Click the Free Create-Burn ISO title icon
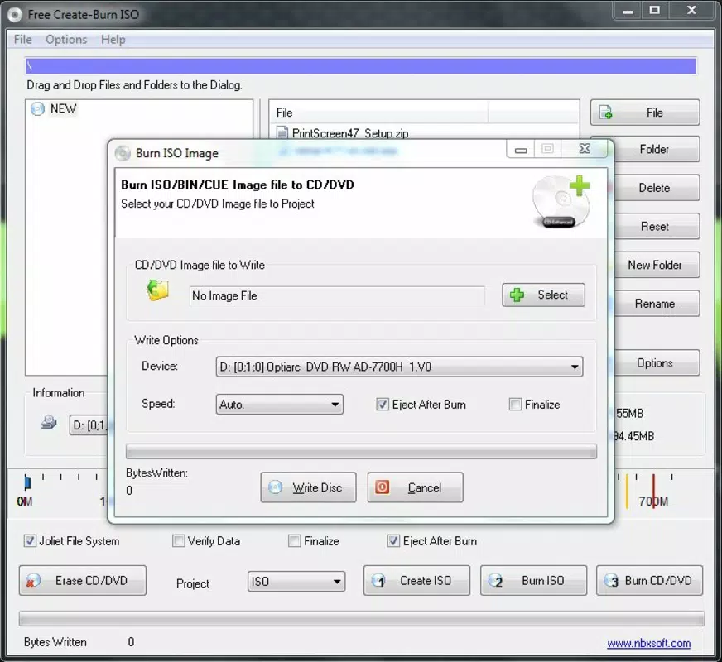This screenshot has width=722, height=662. tap(15, 15)
